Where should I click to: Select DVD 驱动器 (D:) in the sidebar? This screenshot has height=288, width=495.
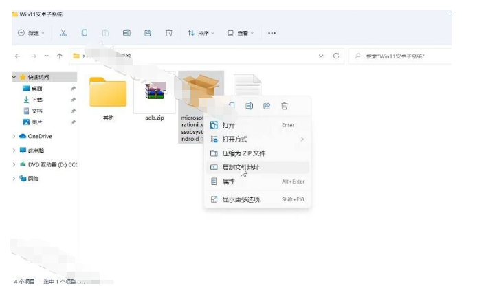click(48, 164)
